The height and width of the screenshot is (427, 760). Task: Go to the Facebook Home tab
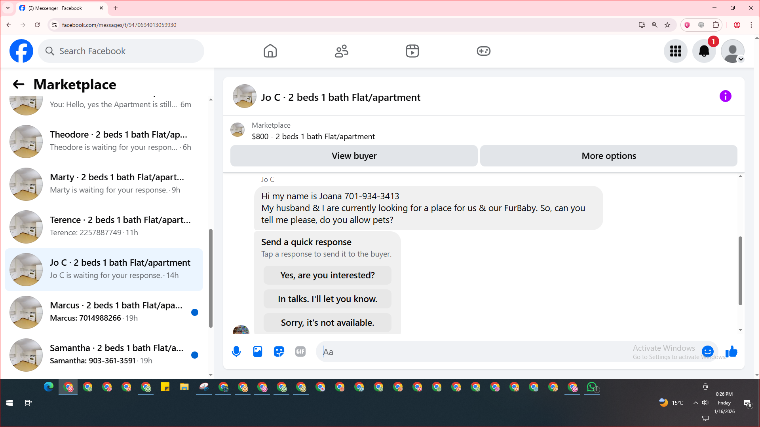270,51
